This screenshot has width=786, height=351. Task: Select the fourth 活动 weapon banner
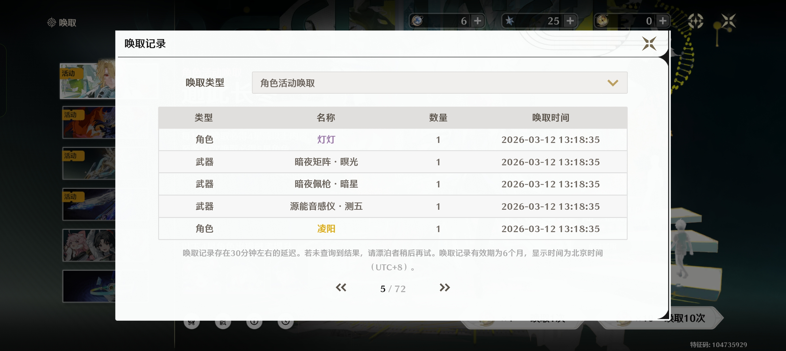[89, 204]
